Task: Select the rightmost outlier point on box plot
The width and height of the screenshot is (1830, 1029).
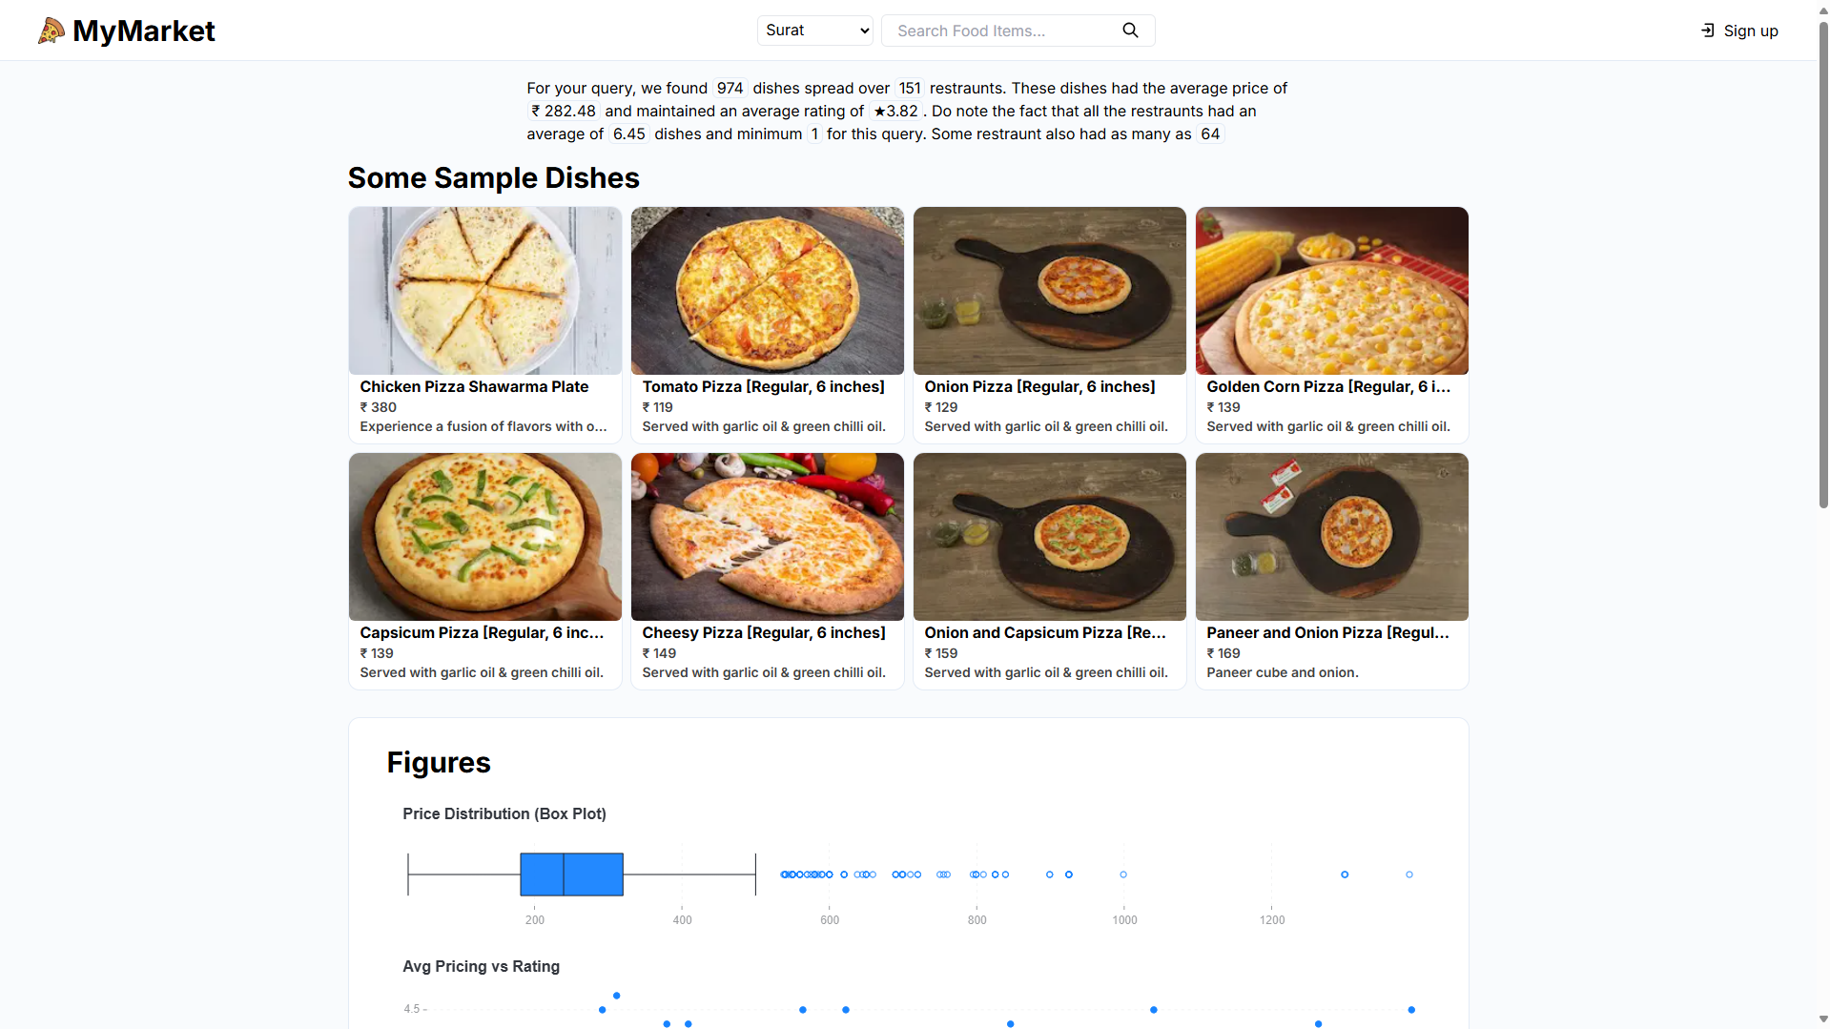Action: [x=1408, y=874]
